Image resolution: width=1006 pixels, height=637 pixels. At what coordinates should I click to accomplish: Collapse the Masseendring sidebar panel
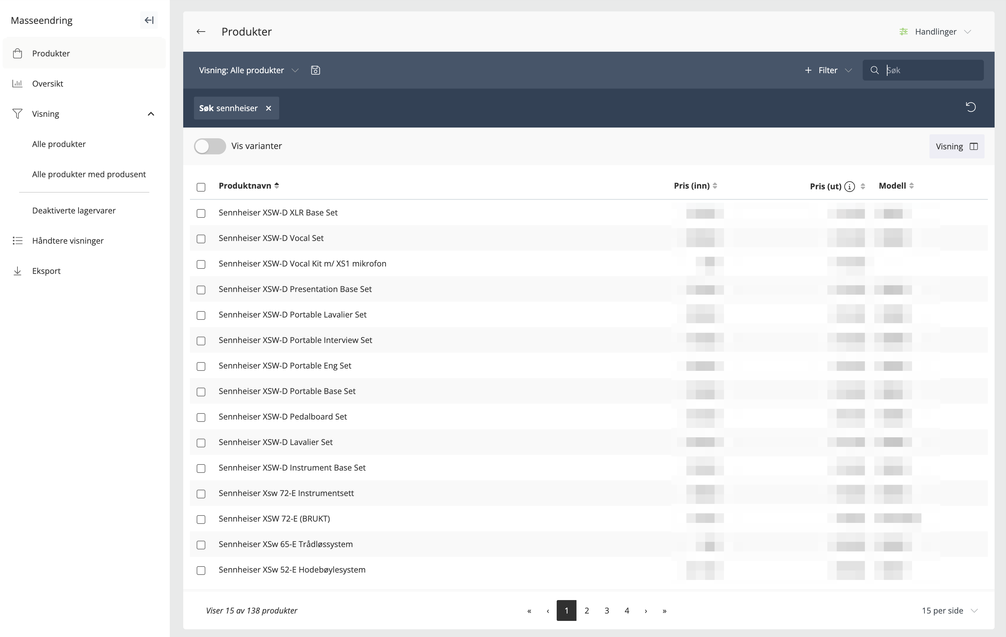149,20
